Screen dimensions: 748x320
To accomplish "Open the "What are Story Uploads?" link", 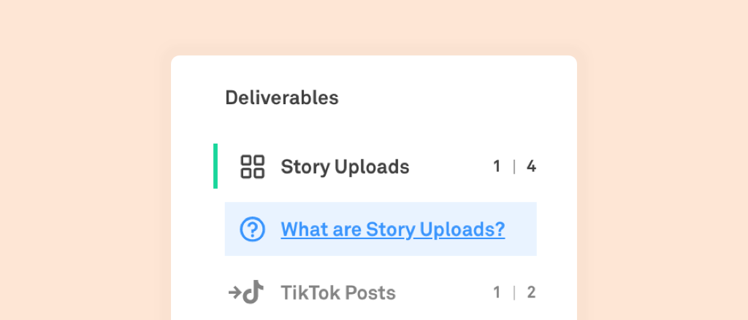I will pos(392,230).
